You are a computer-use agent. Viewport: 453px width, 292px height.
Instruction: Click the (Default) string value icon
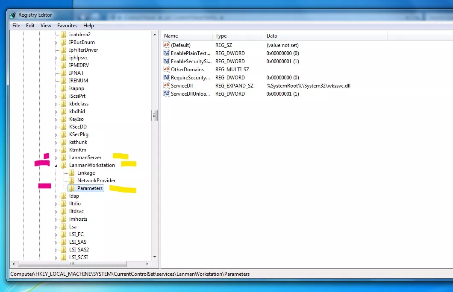(166, 45)
